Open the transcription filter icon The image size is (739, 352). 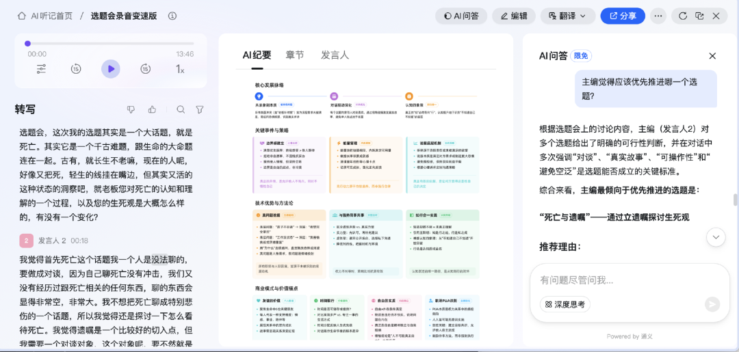coord(200,109)
